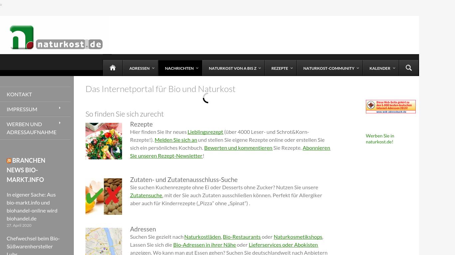This screenshot has width=455, height=255.
Task: Open the web-adressbuch.de award badge
Action: tap(390, 107)
